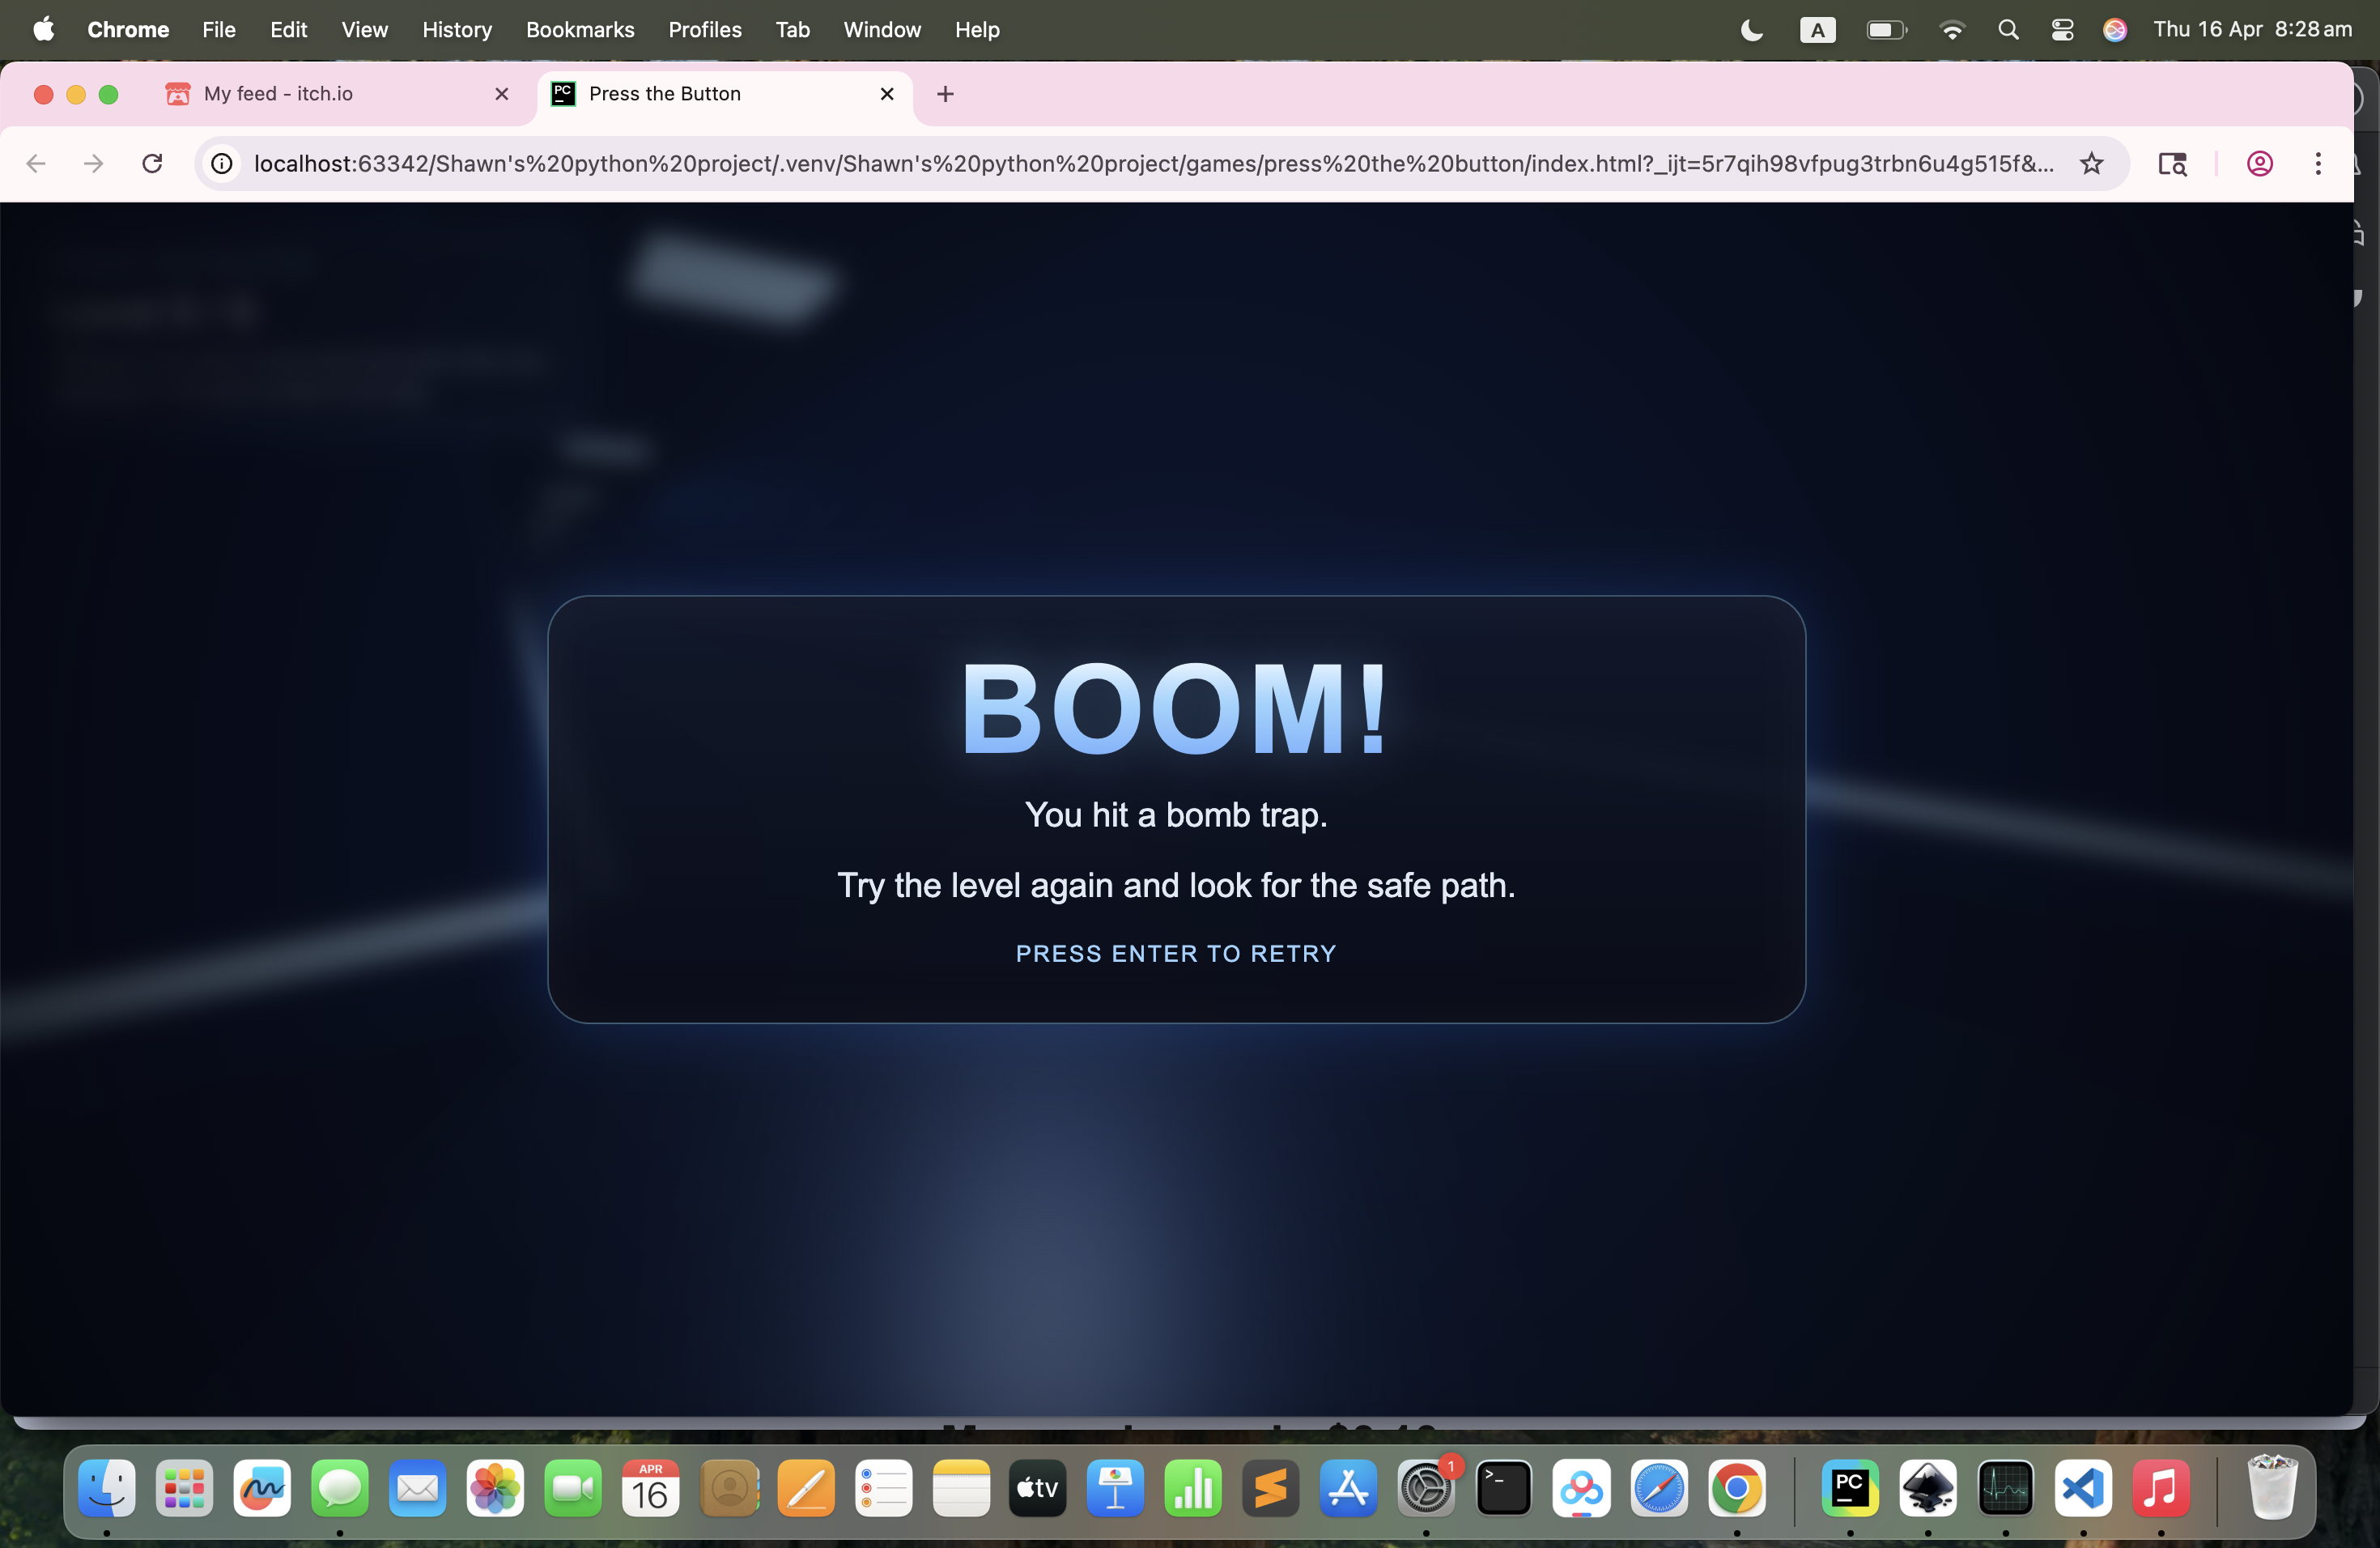
Task: Open Terminal from the dock
Action: point(1503,1489)
